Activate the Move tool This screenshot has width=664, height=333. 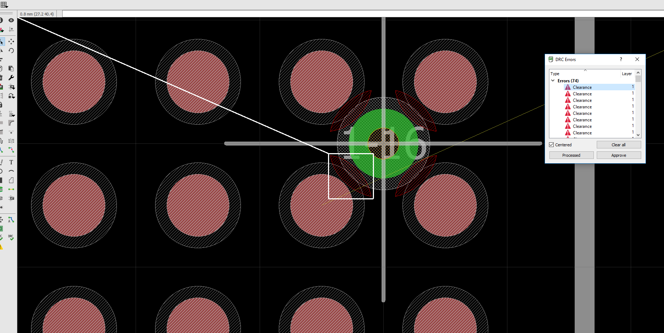click(11, 42)
